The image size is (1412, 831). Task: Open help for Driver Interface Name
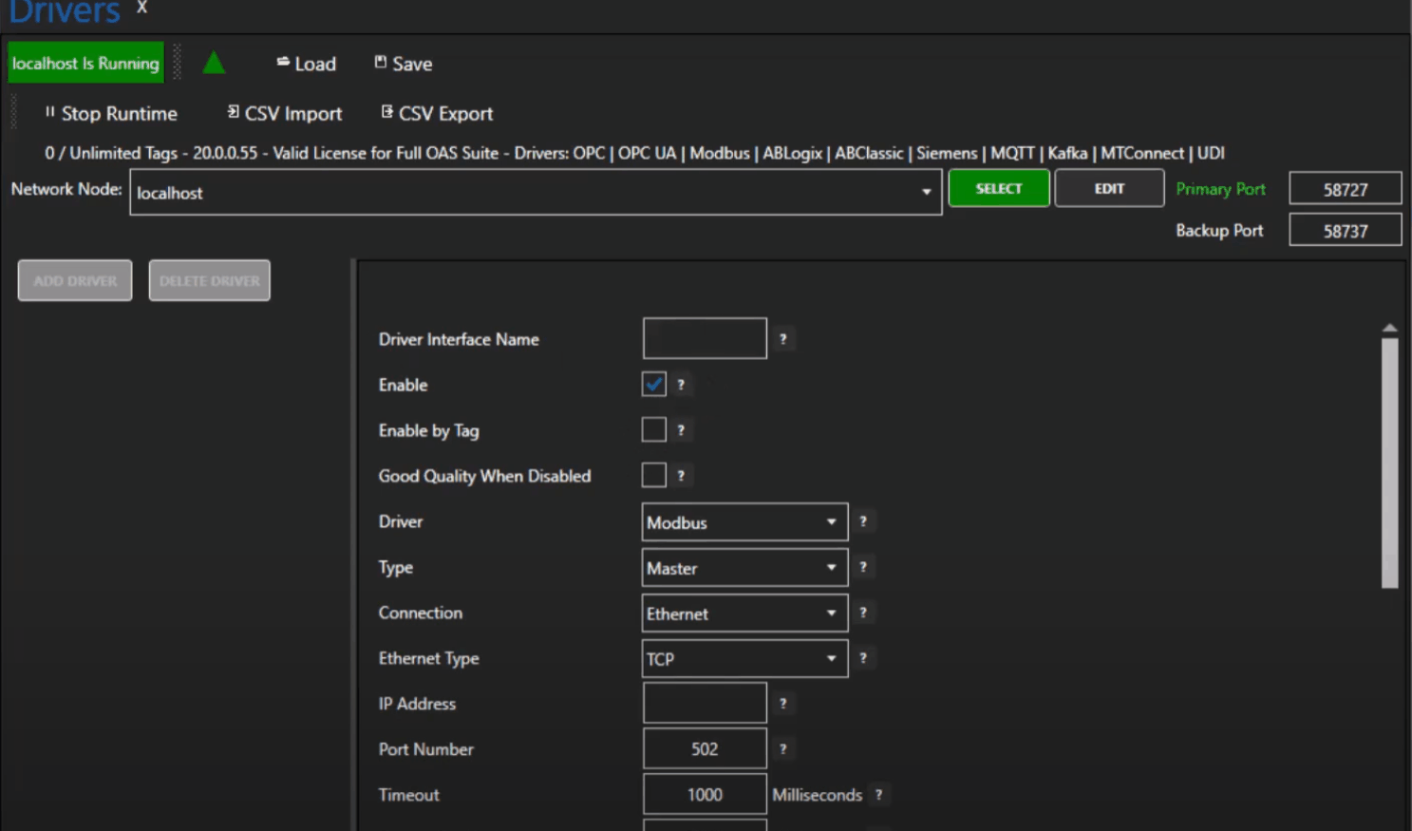point(782,339)
